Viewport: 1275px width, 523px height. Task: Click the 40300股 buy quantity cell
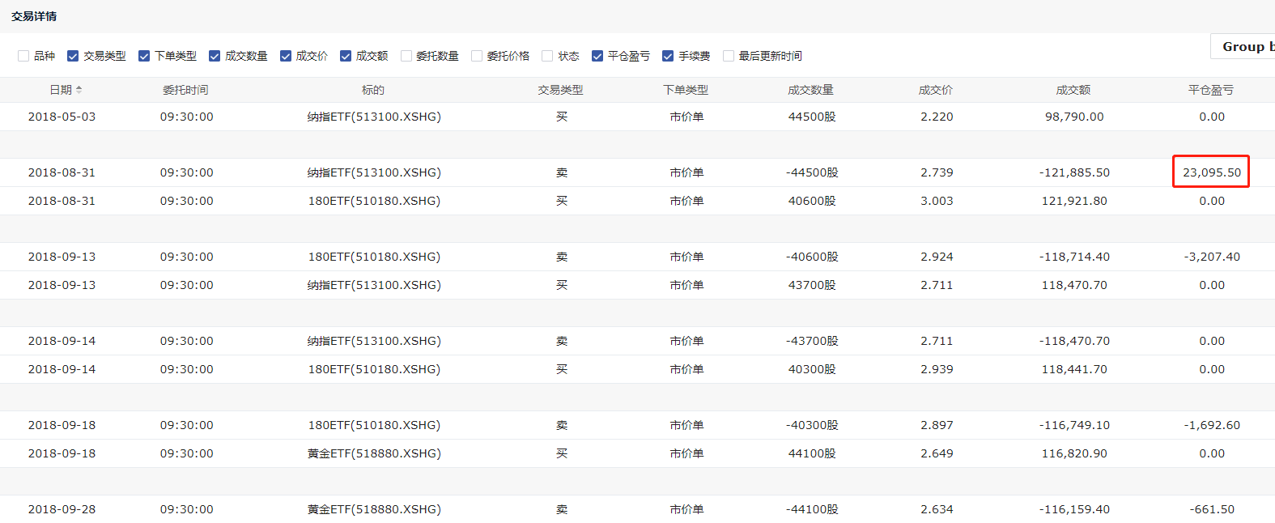point(812,369)
